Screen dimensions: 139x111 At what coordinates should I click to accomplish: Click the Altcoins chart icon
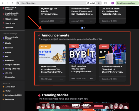tap(3, 73)
